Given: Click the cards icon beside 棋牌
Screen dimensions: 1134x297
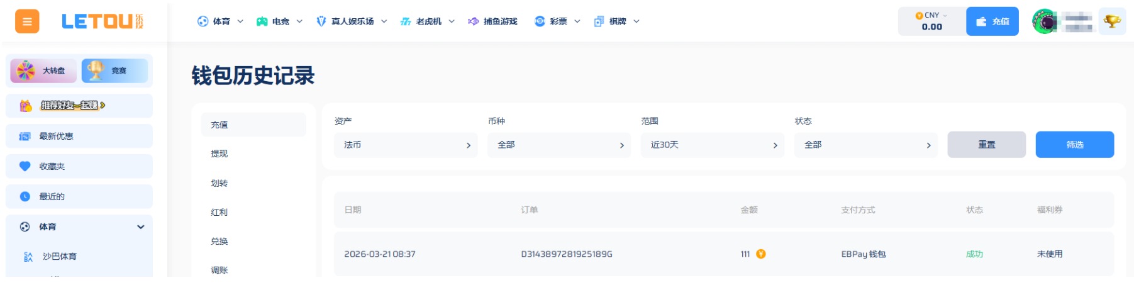Looking at the screenshot, I should tap(599, 21).
